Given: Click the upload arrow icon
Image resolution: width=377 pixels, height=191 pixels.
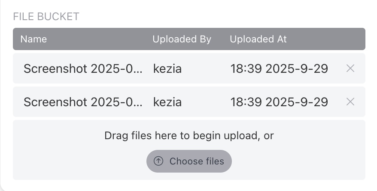Looking at the screenshot, I should click(158, 161).
